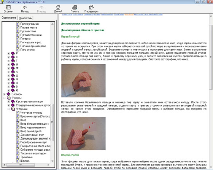Go back with the Назад arrow
Viewport: 213px width, 170px height.
click(25, 9)
